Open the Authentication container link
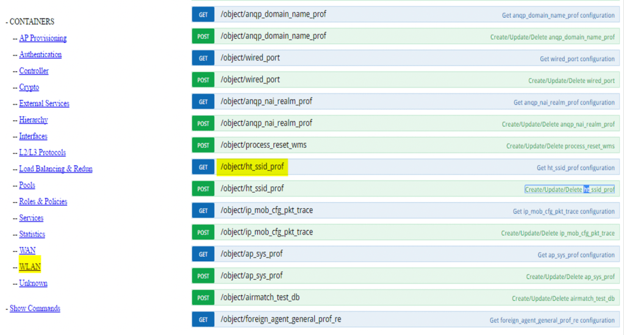This screenshot has height=335, width=624. click(40, 54)
